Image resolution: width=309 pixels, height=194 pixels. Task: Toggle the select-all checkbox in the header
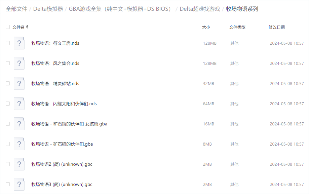click(x=7, y=27)
